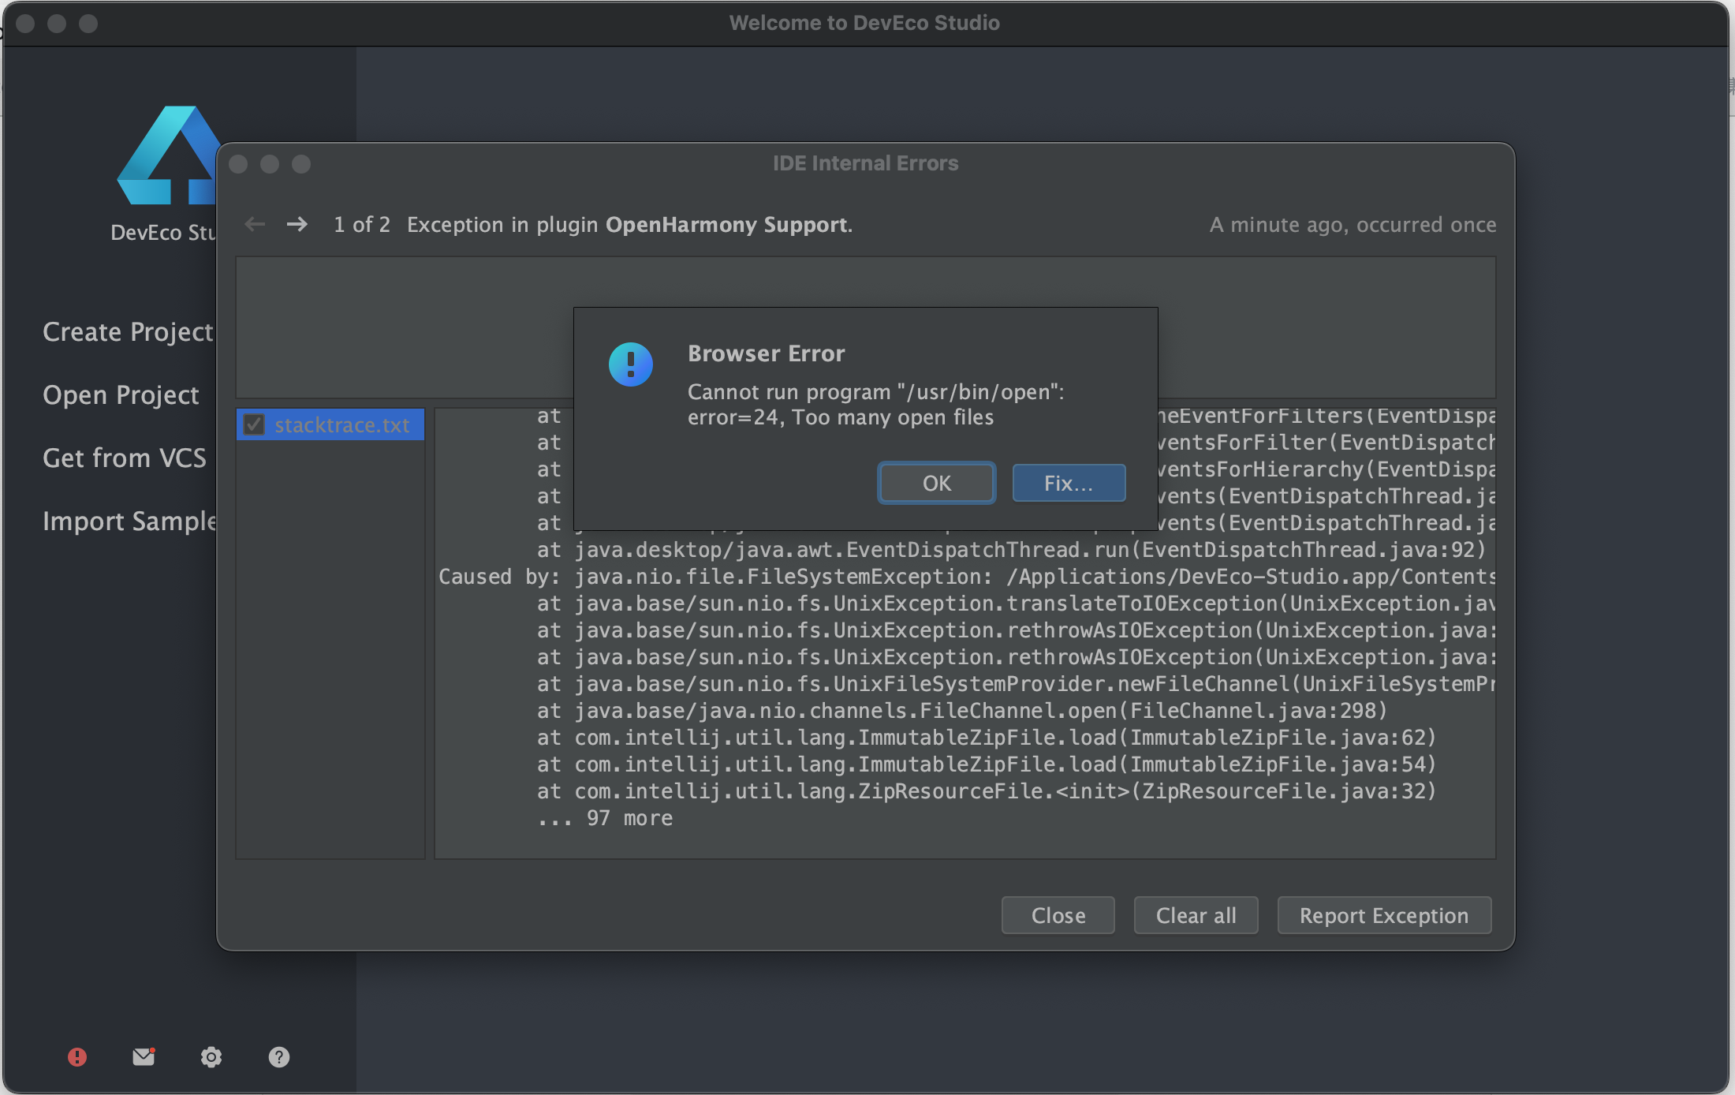Viewport: 1735px width, 1095px height.
Task: Select Create Project option
Action: click(x=128, y=331)
